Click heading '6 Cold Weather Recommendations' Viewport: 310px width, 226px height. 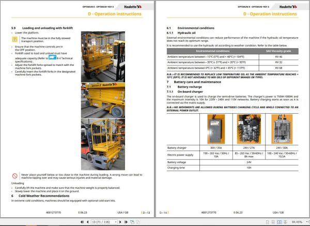[x=40, y=196]
